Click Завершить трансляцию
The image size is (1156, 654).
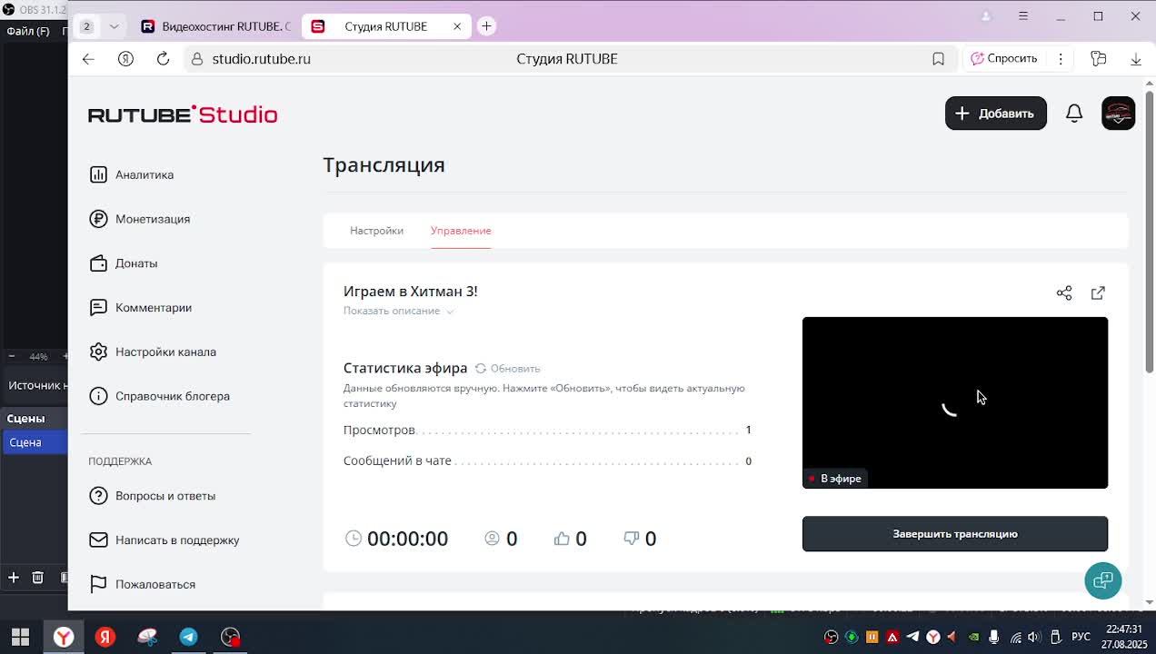point(955,534)
